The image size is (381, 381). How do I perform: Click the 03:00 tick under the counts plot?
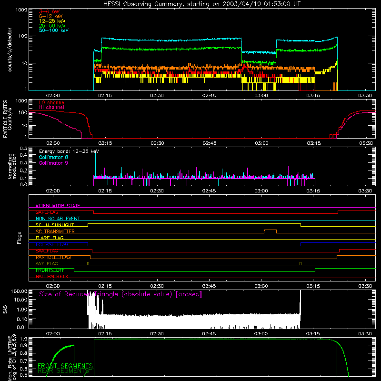261,96
